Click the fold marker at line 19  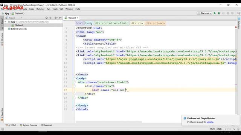[75, 97]
